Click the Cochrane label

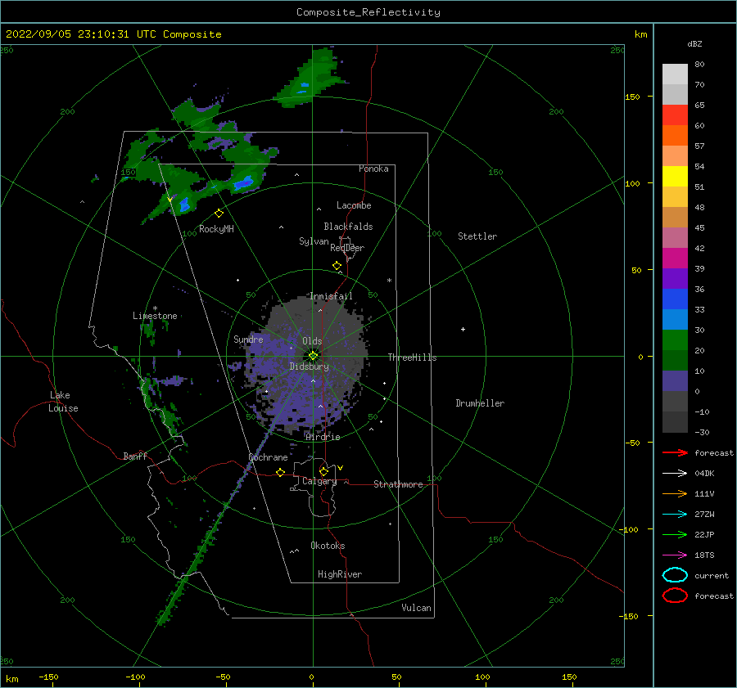pos(268,457)
